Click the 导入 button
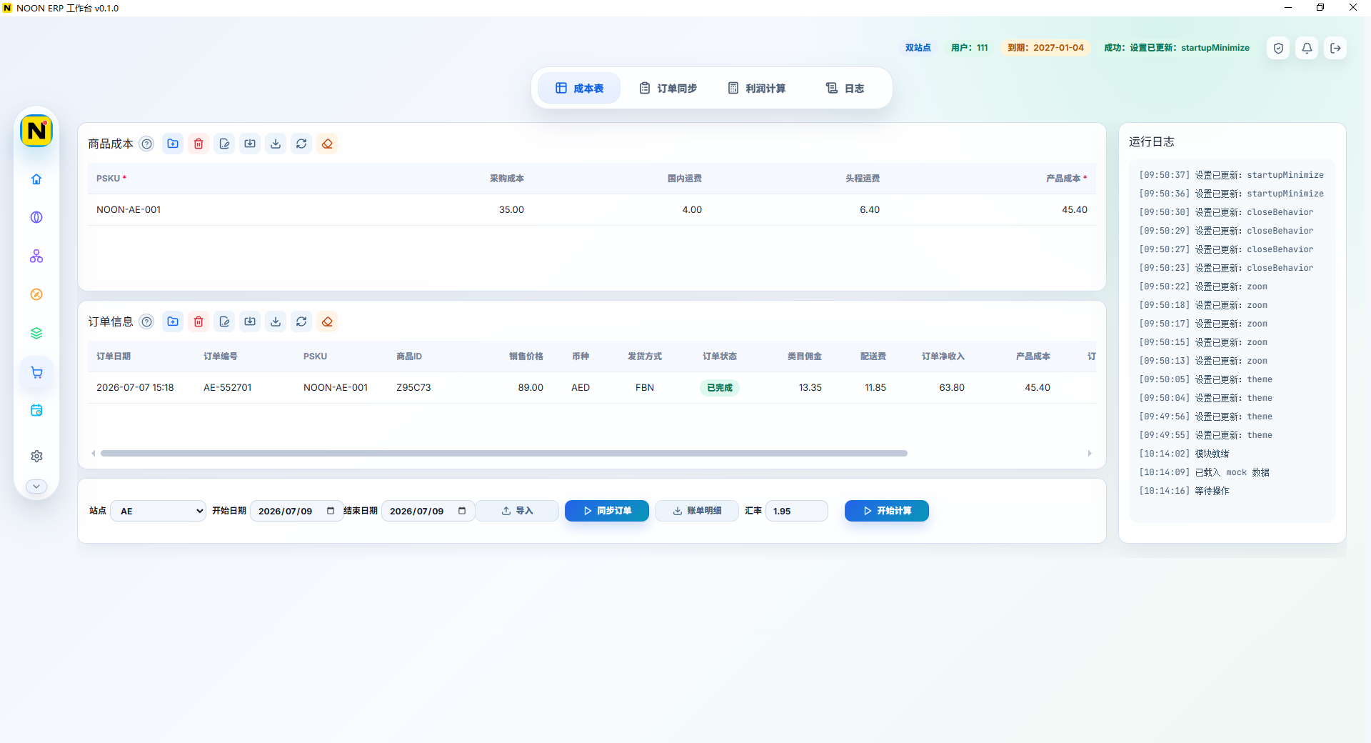Image resolution: width=1371 pixels, height=743 pixels. pyautogui.click(x=517, y=511)
